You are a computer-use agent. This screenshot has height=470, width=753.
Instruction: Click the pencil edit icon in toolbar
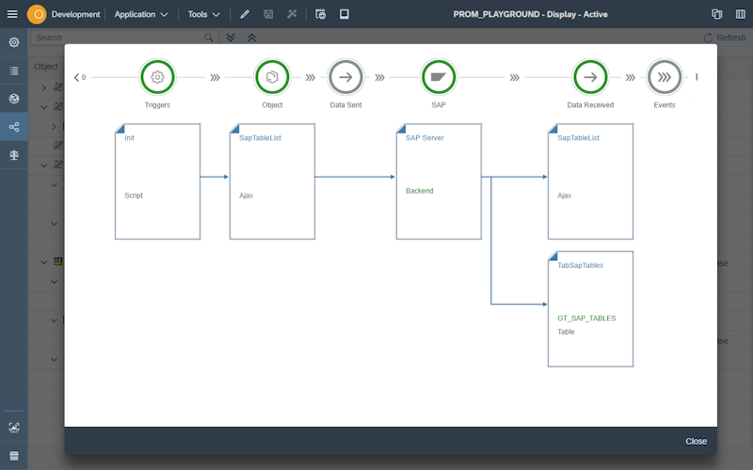pyautogui.click(x=245, y=14)
